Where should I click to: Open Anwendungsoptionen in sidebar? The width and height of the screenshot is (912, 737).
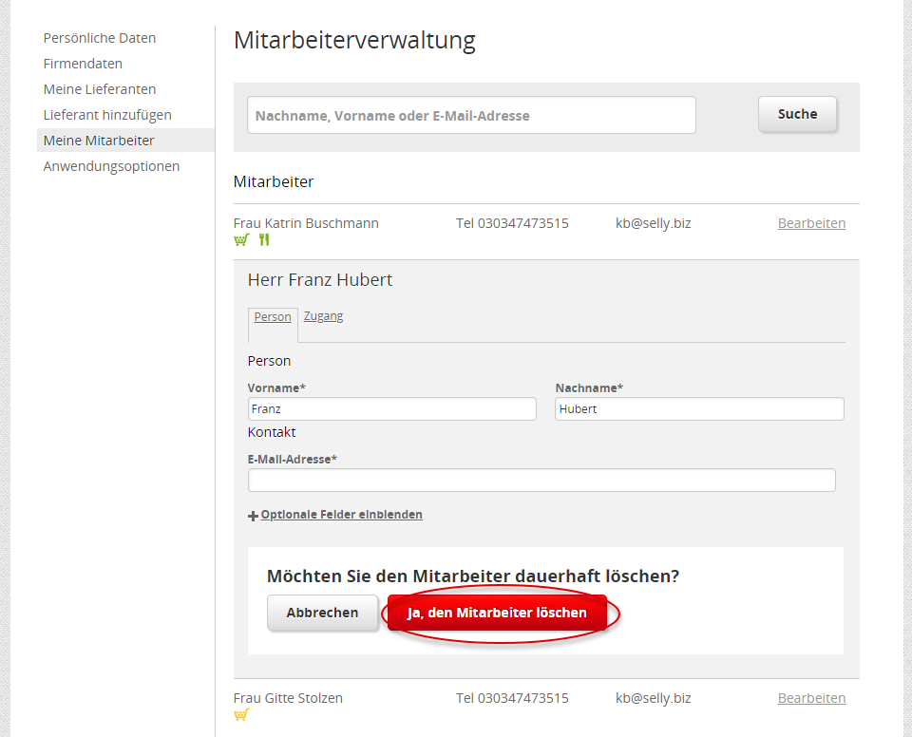pyautogui.click(x=111, y=166)
